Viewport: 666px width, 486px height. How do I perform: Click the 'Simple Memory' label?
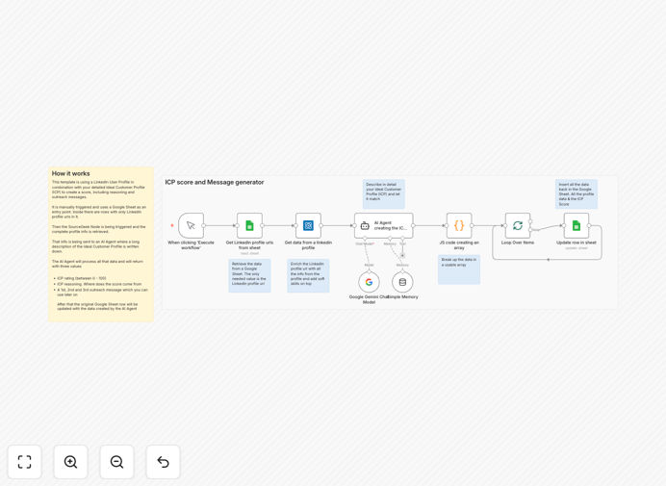402,297
